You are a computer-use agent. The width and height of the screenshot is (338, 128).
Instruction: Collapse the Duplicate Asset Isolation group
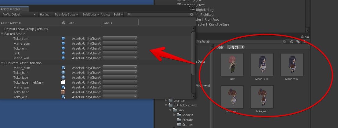2,63
